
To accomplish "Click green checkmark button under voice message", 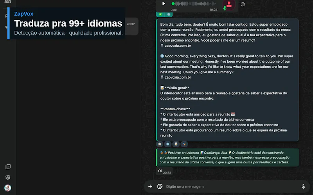I will pos(160,14).
